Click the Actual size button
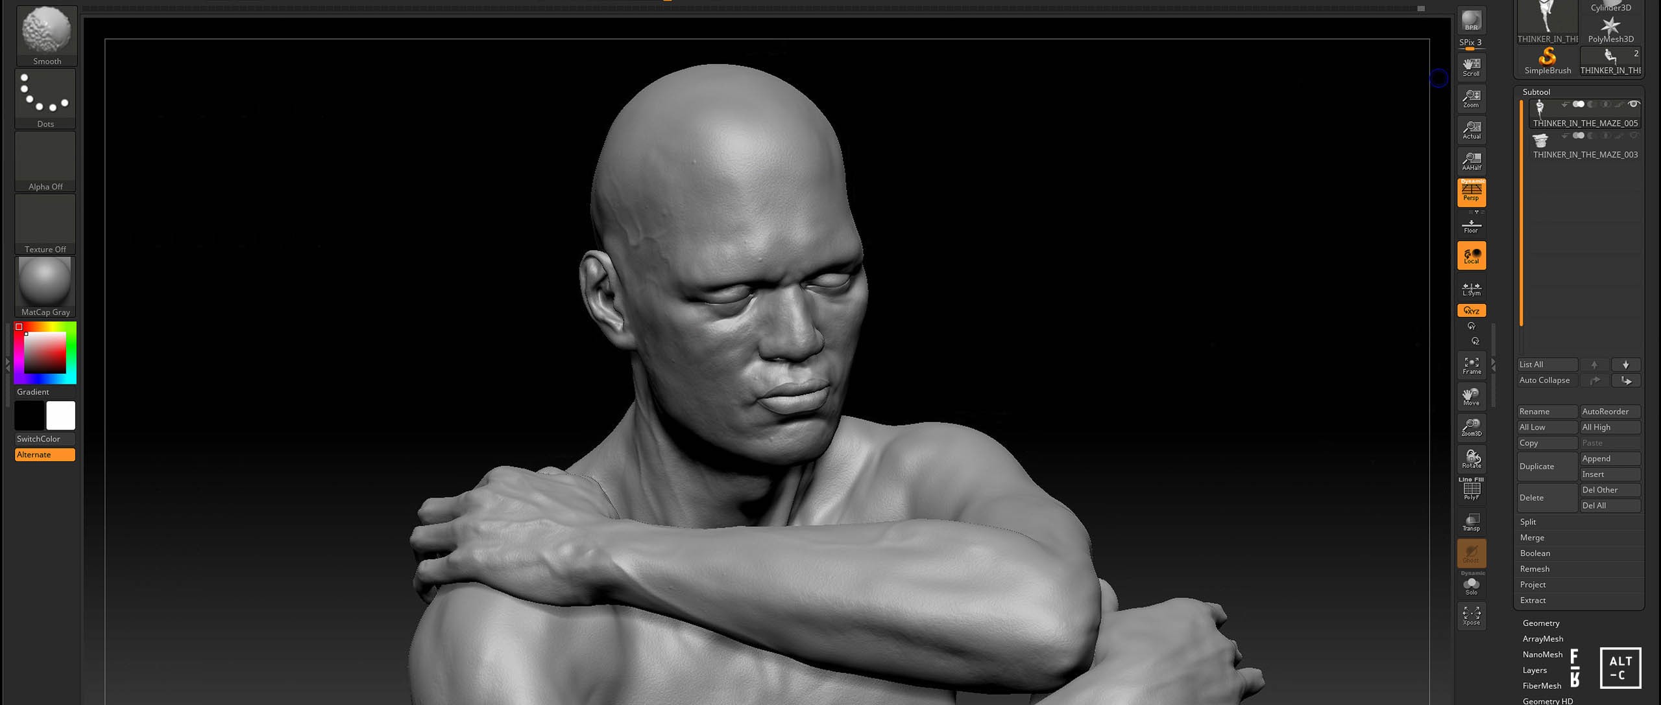This screenshot has width=1661, height=705. tap(1472, 130)
